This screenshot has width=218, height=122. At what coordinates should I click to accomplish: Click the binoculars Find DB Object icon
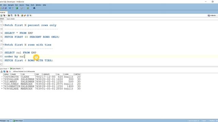coord(34,8)
